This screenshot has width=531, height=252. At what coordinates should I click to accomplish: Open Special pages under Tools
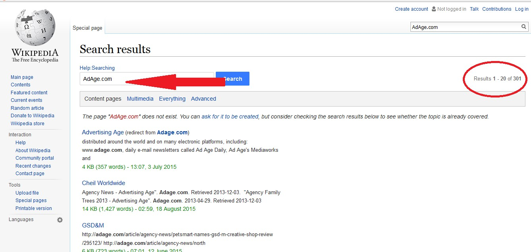tap(31, 200)
